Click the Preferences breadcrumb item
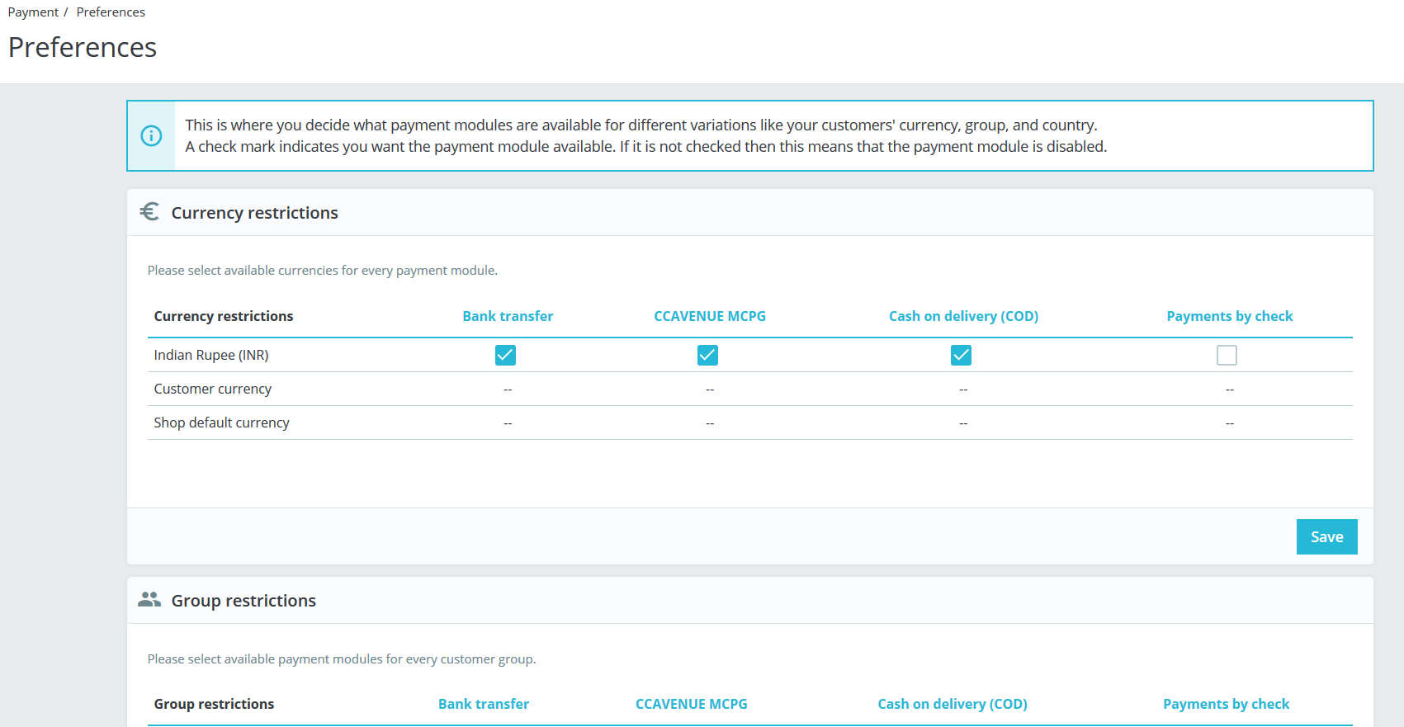The image size is (1404, 727). click(111, 12)
